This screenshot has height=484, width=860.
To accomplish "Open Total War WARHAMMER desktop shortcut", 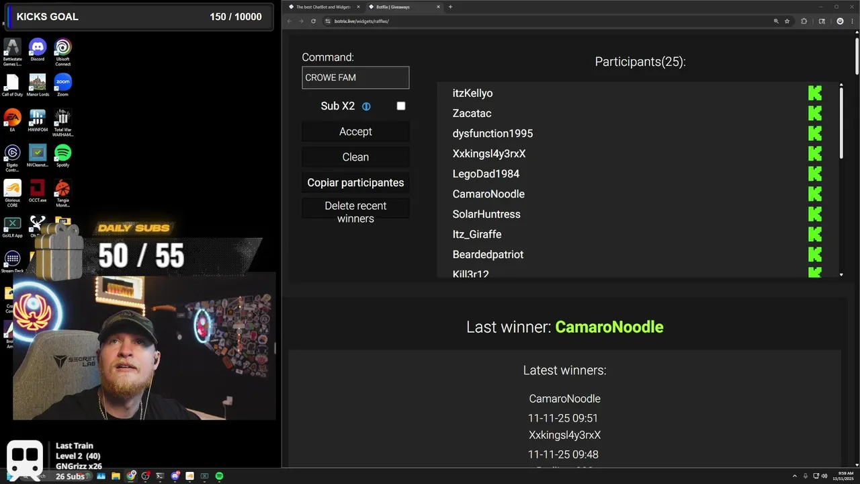I will [62, 123].
